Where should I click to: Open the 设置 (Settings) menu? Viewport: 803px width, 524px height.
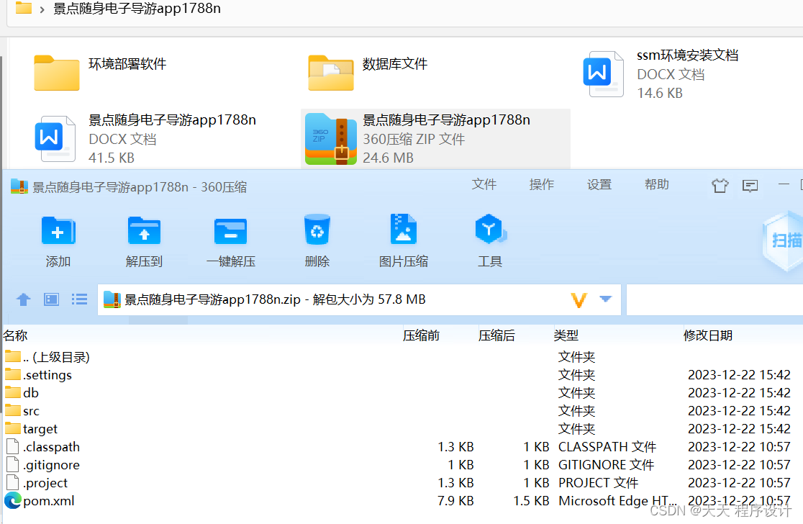(599, 184)
